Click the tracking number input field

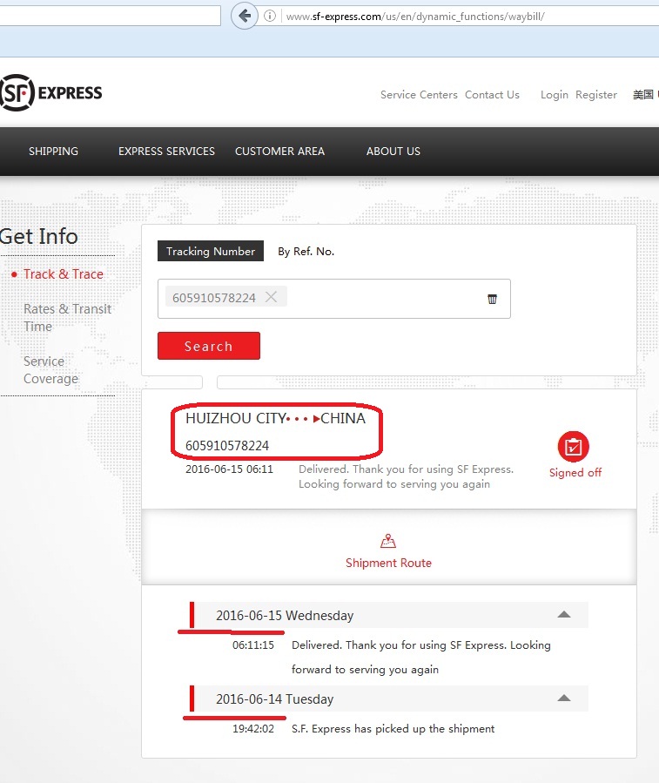pyautogui.click(x=334, y=299)
